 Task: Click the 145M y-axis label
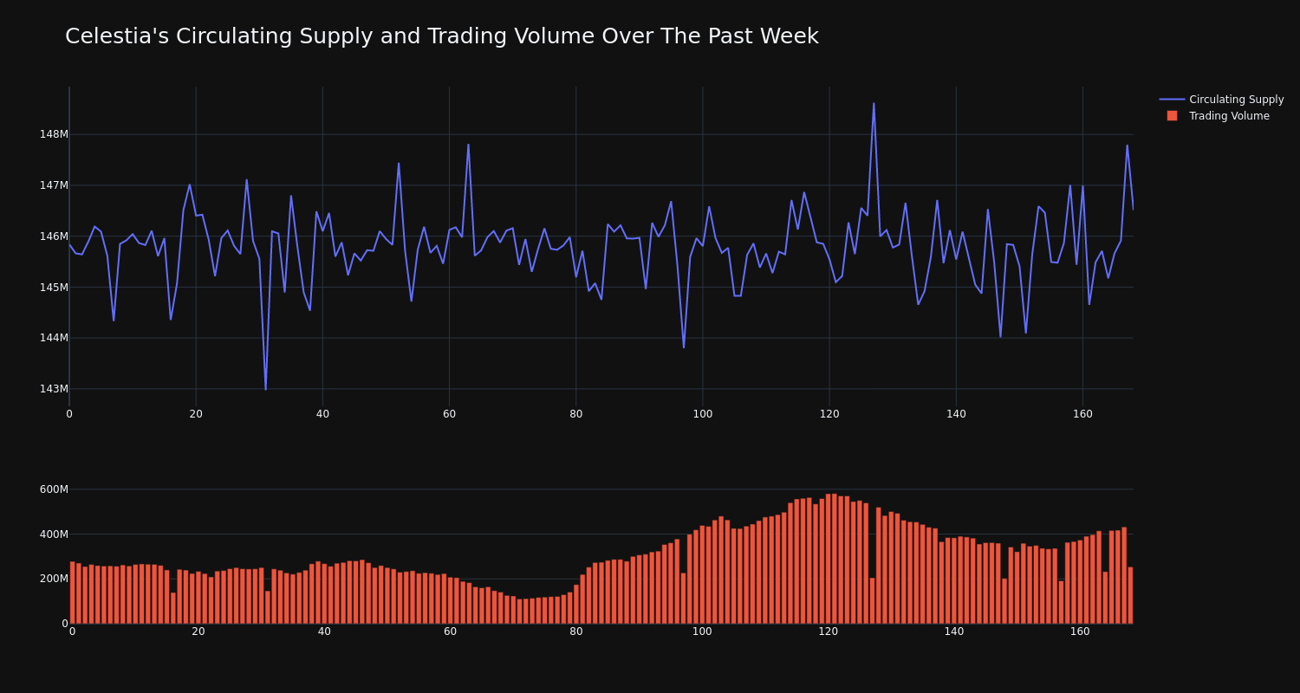click(54, 287)
